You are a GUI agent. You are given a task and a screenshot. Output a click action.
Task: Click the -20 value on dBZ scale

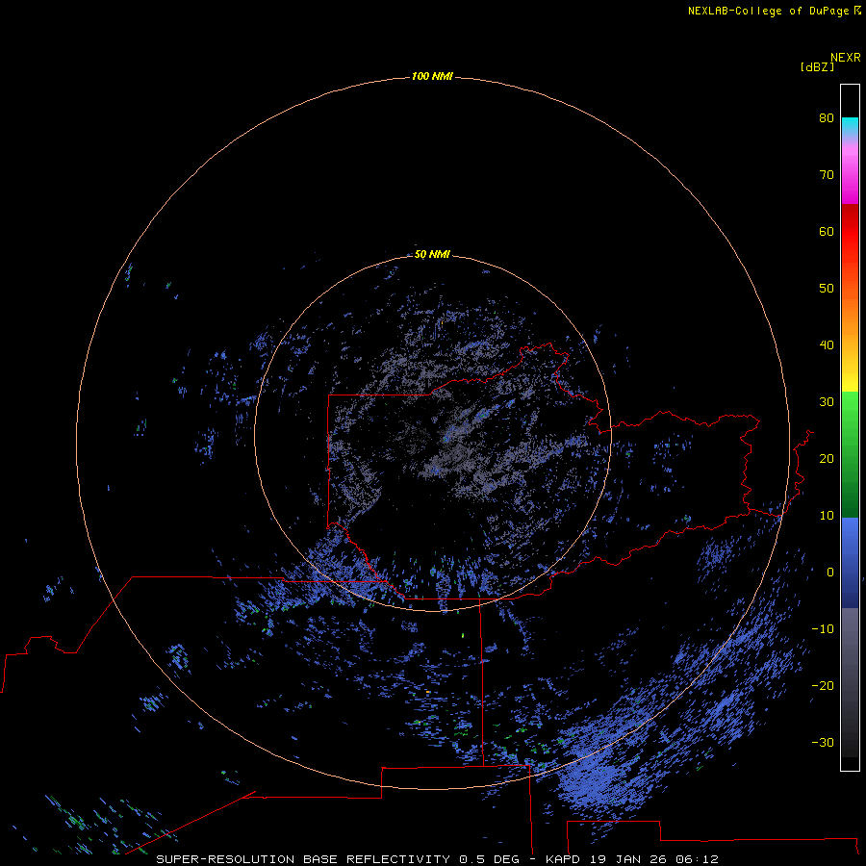(x=823, y=685)
